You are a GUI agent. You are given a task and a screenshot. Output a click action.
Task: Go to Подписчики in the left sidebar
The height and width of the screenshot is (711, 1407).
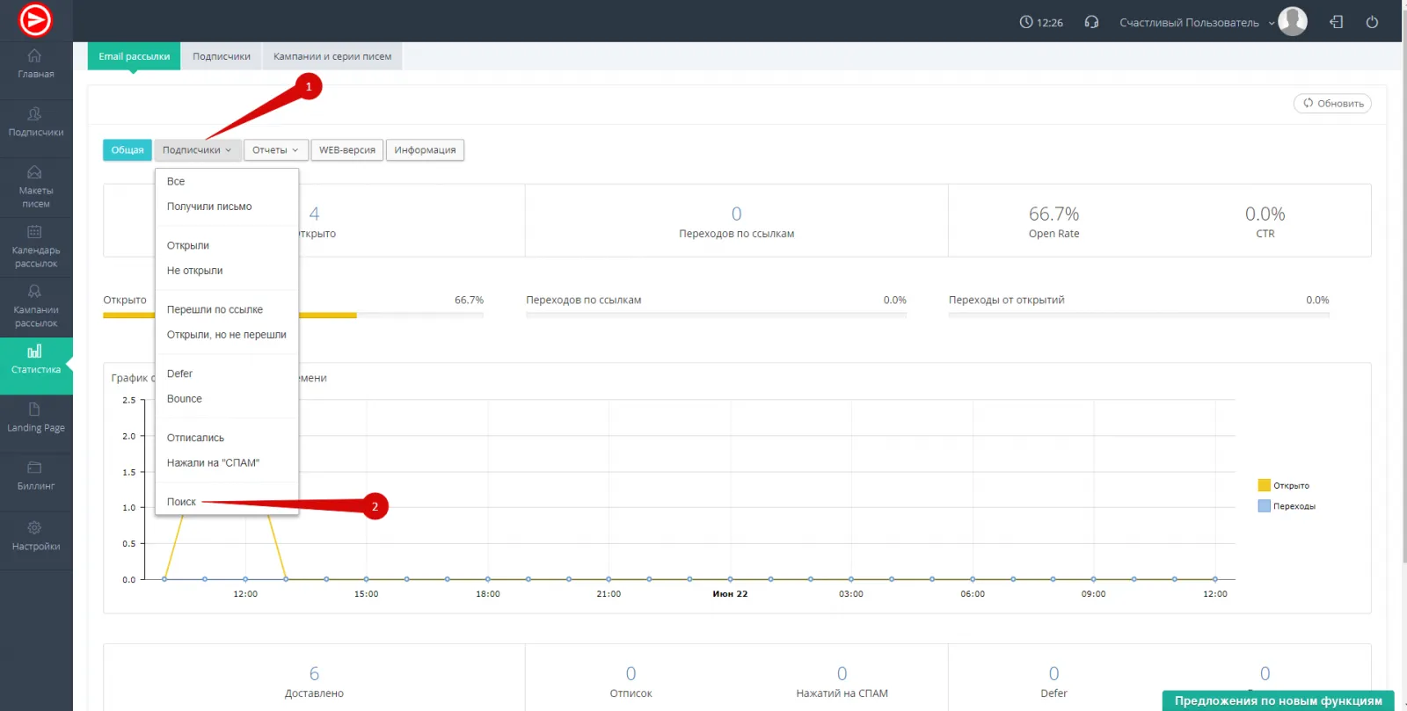[x=35, y=122]
